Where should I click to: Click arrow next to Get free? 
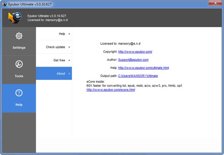point(69,60)
